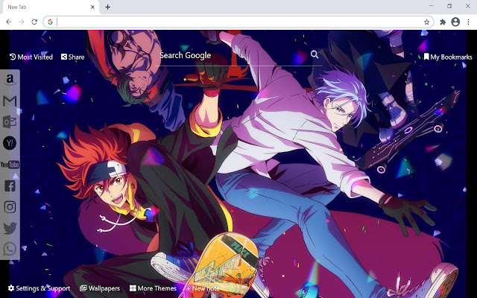The image size is (477, 298).
Task: Open the Instagram shortcut icon
Action: point(10,207)
